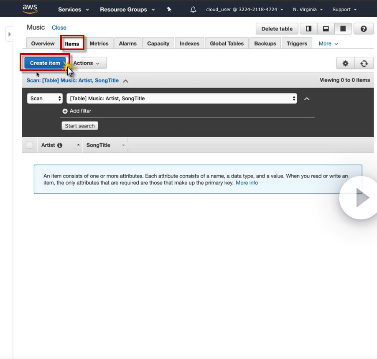Switch to split vertical panel layout icon
Screen dimensions: 377x359
click(x=308, y=29)
